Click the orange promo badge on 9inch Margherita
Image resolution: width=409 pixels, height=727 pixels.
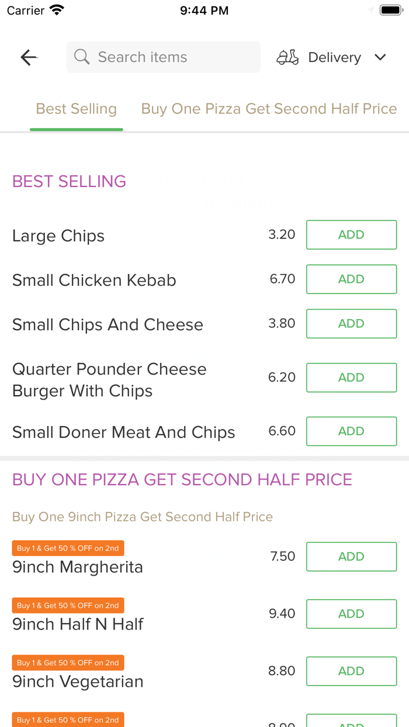pos(68,548)
